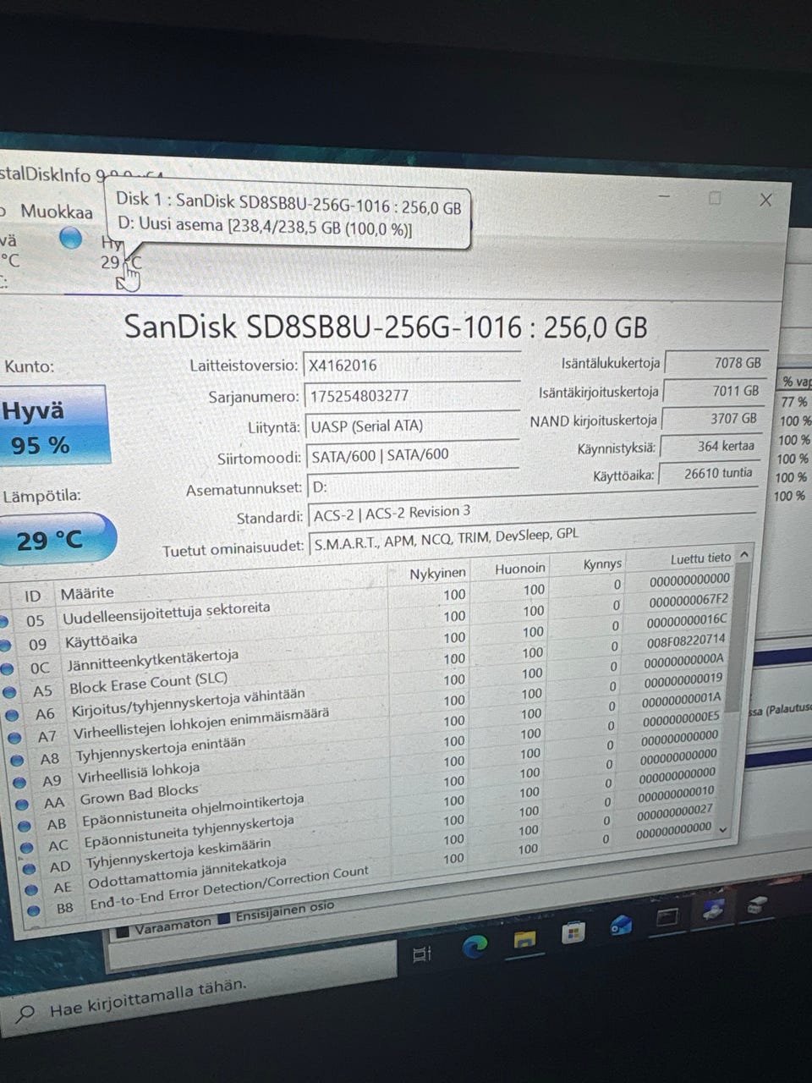The width and height of the screenshot is (812, 1083).
Task: Click the Liityntä field showing UASP (Serial ATA)
Action: [411, 426]
